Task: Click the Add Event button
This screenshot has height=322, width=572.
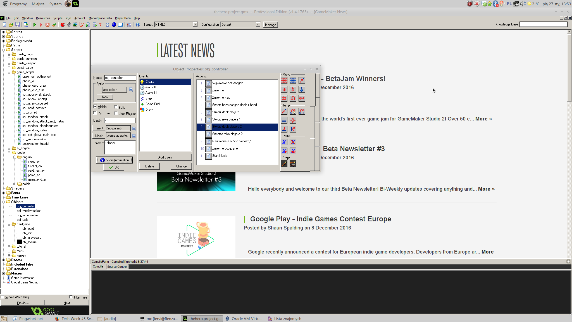Action: click(165, 157)
